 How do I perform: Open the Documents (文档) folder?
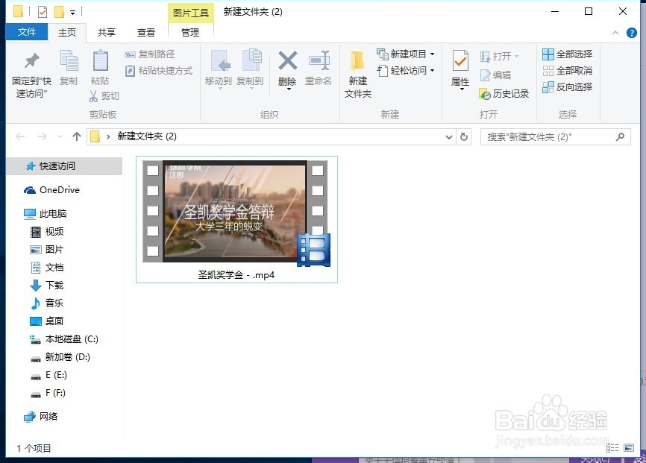tap(47, 268)
